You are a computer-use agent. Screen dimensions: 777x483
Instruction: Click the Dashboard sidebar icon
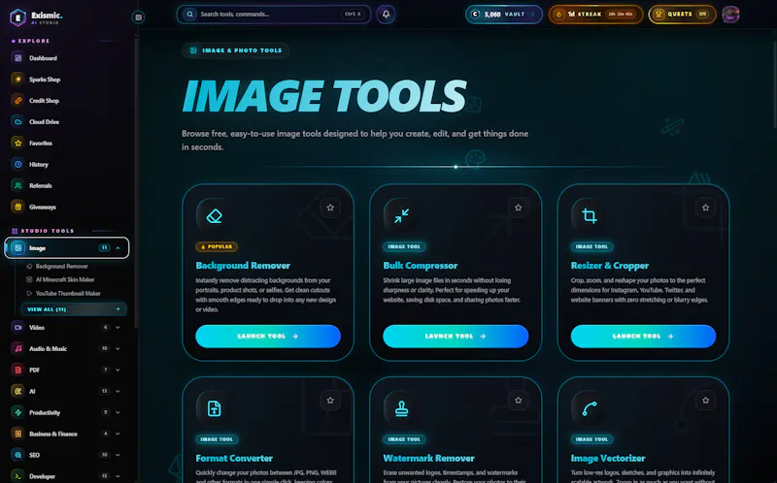(x=17, y=58)
